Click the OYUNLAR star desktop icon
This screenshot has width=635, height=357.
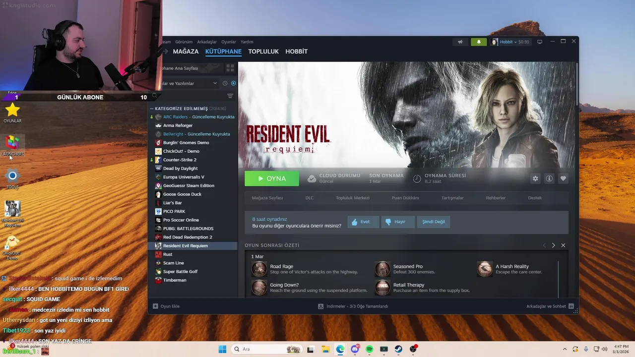12,113
